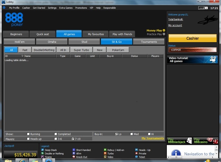This screenshot has width=221, height=162.
Task: Open Cashier from the menu bar
Action: 26,8
